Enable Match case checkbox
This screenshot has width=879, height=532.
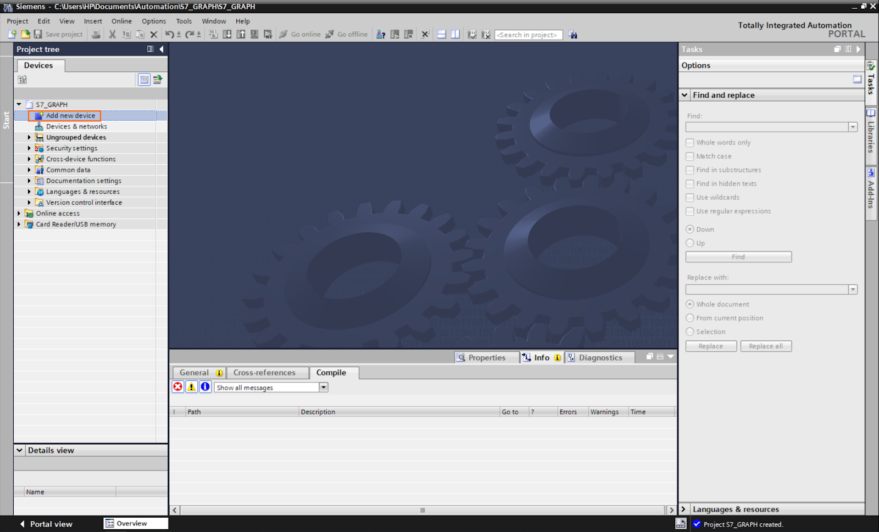[690, 156]
